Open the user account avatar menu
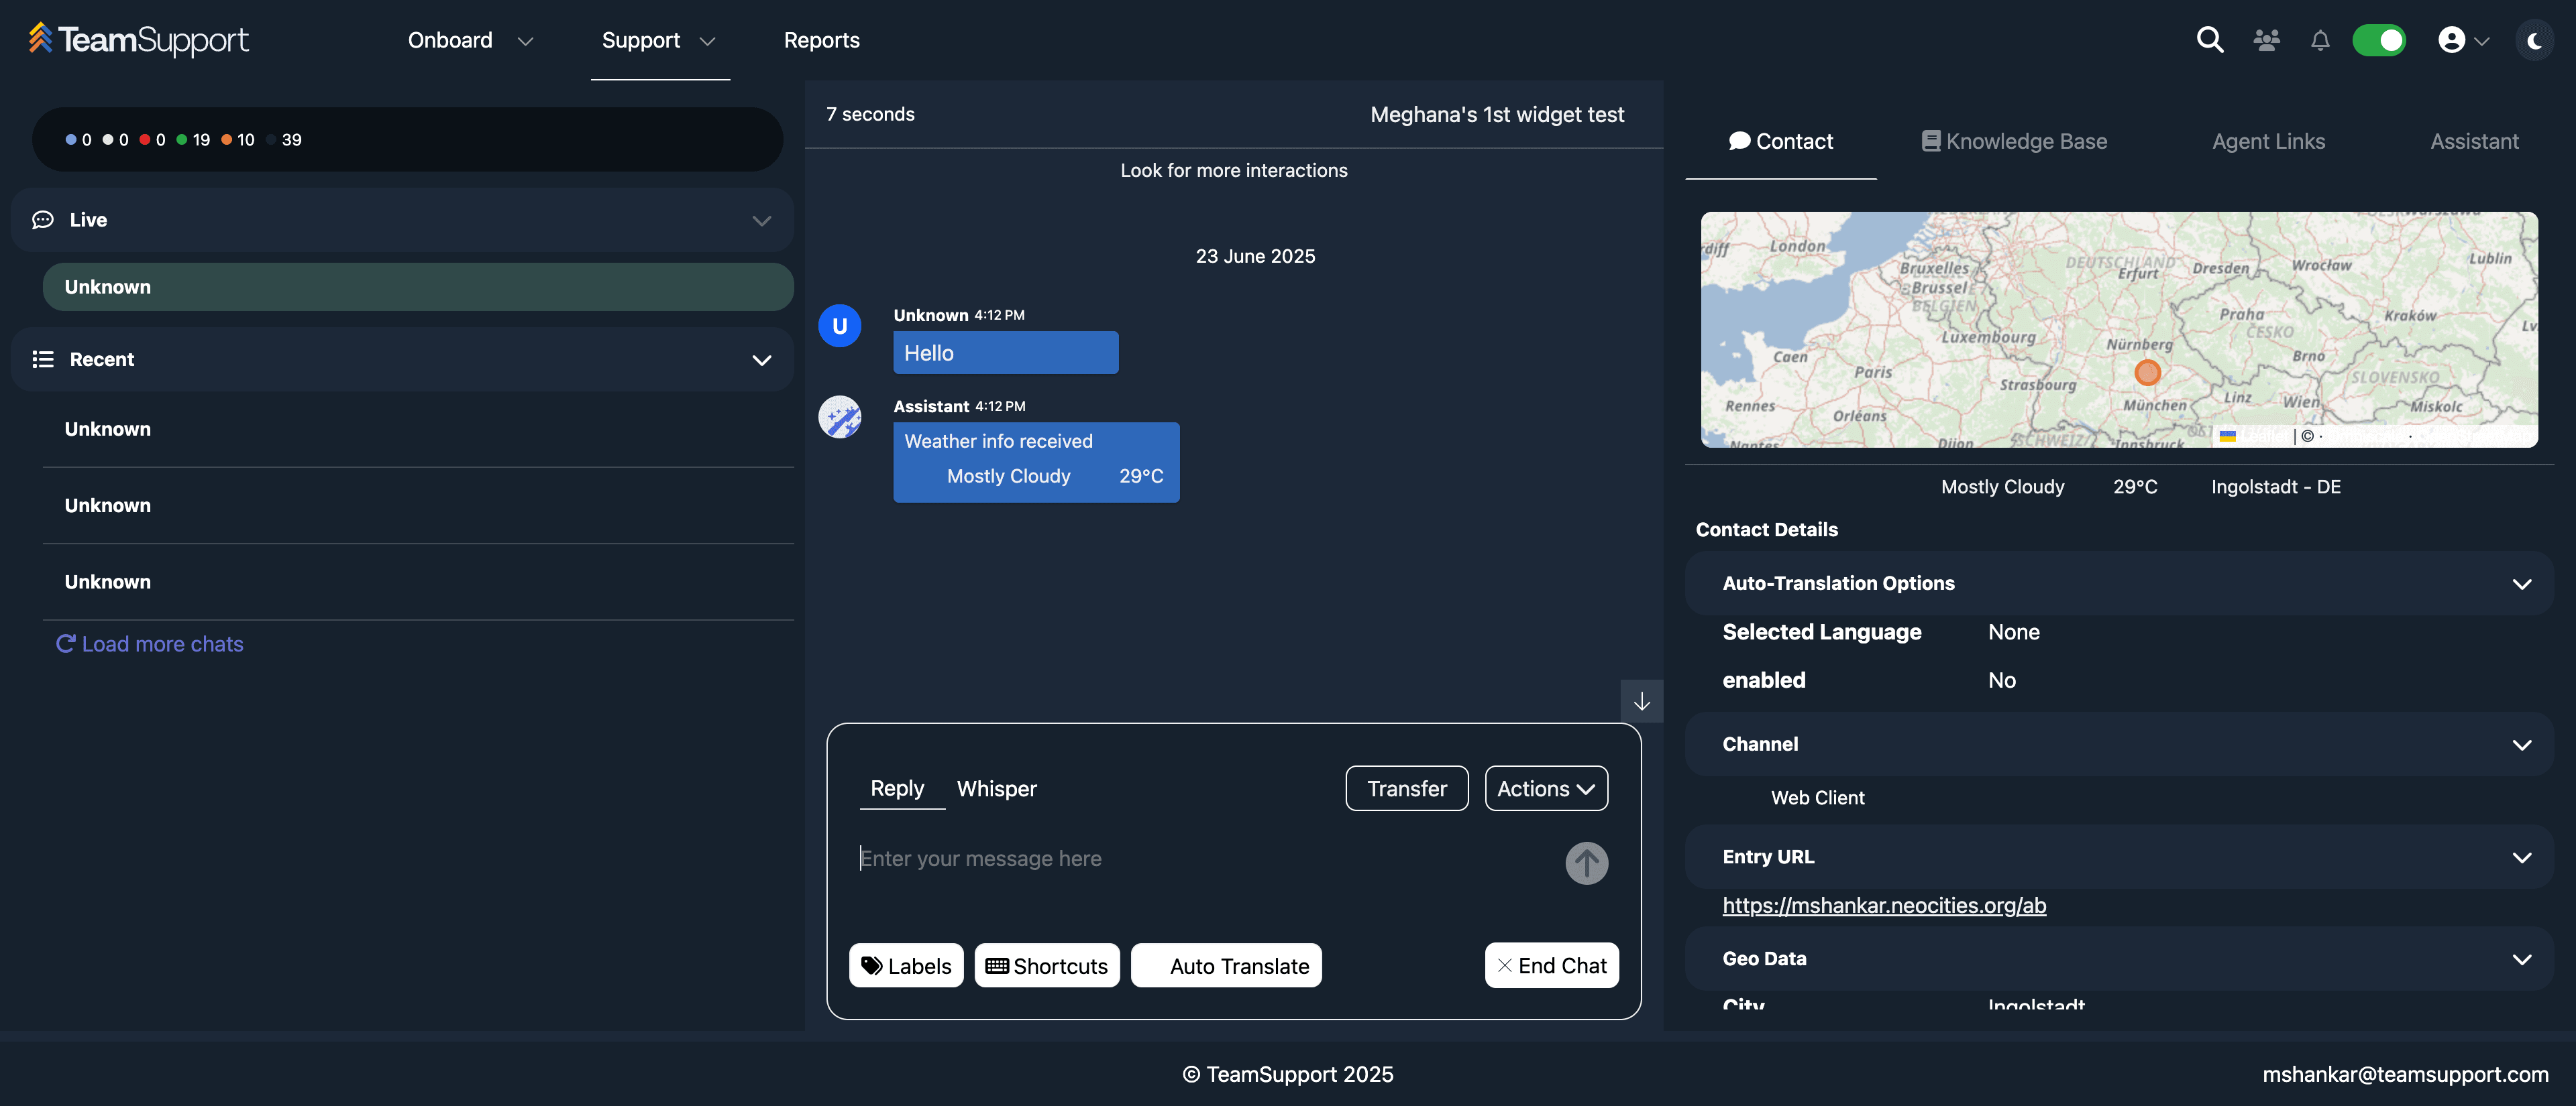The width and height of the screenshot is (2576, 1106). coord(2463,40)
